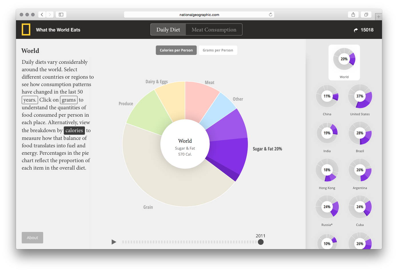Screen dimensions: 398x272
Task: Switch to Grams per Person view
Action: 218,50
